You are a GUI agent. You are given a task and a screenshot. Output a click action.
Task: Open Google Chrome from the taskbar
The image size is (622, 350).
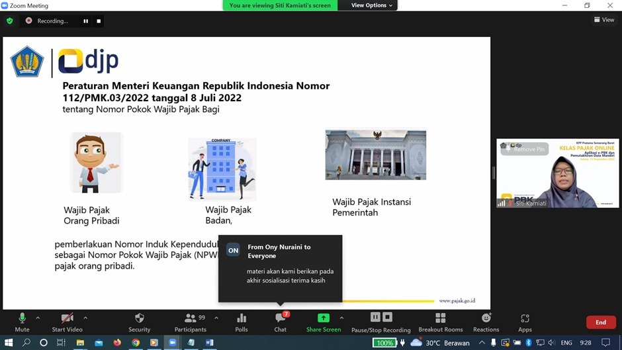tap(136, 343)
